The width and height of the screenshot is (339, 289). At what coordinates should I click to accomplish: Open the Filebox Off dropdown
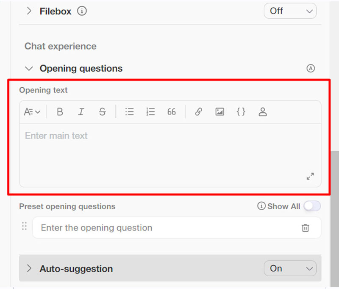click(290, 11)
